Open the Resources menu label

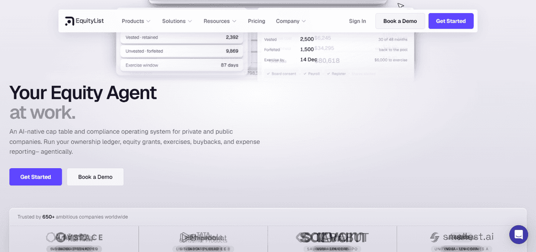click(216, 21)
